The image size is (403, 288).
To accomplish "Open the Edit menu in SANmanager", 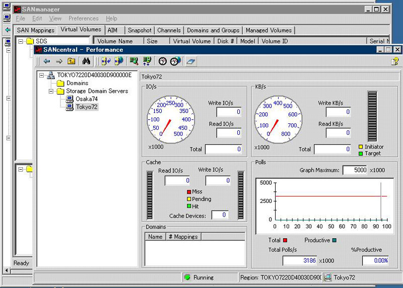I will tap(37, 19).
